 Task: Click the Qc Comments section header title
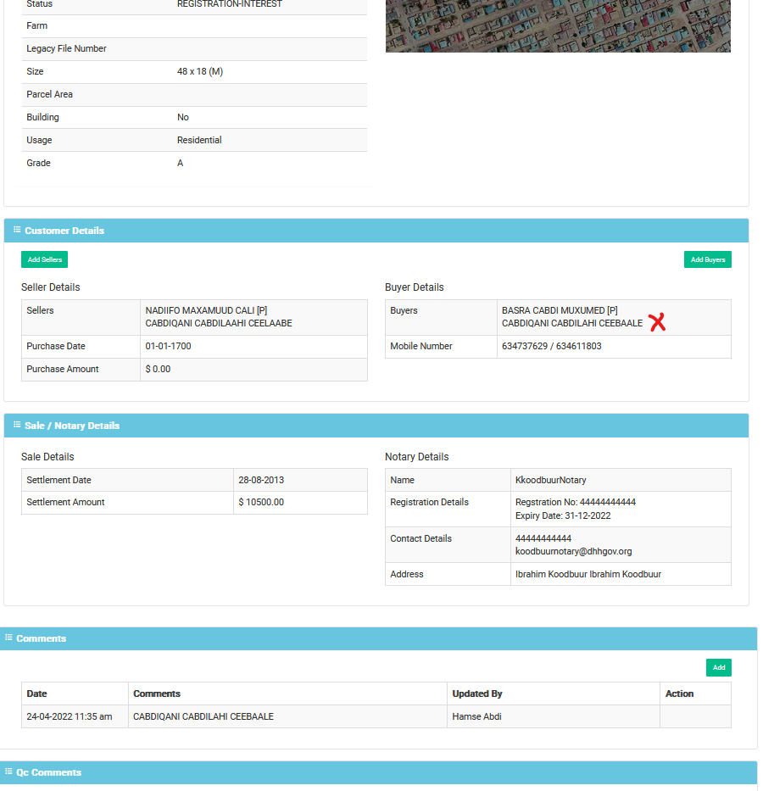pyautogui.click(x=48, y=772)
